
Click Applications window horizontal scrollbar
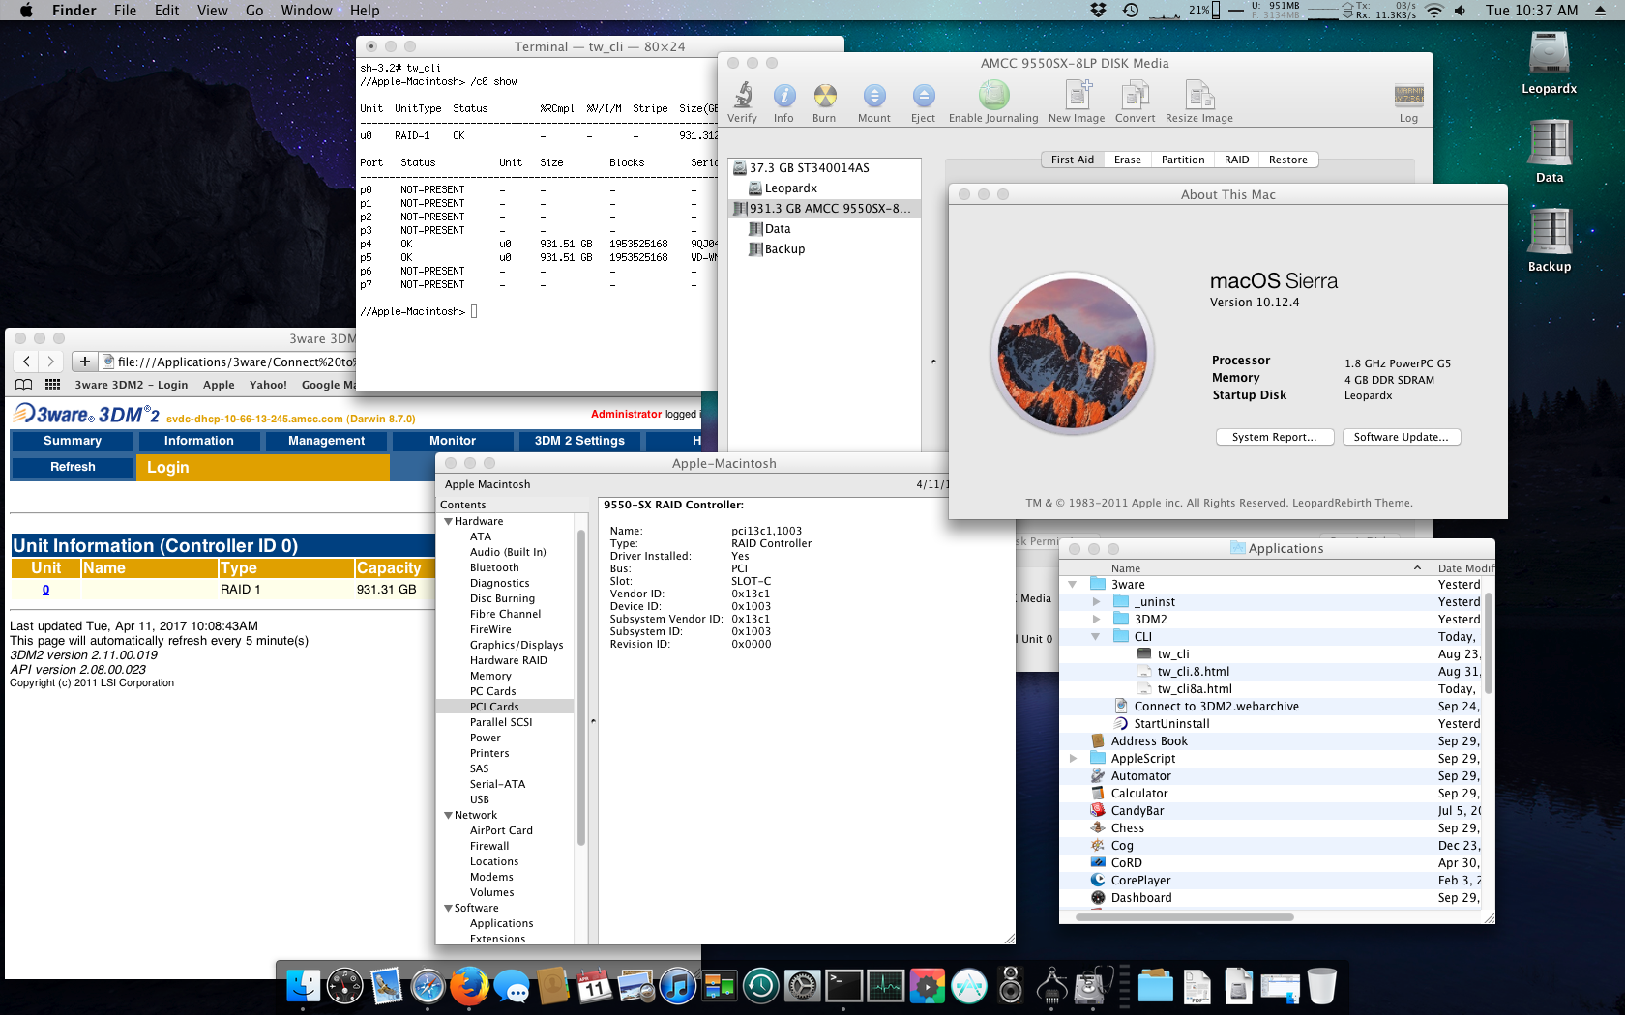click(x=1185, y=916)
